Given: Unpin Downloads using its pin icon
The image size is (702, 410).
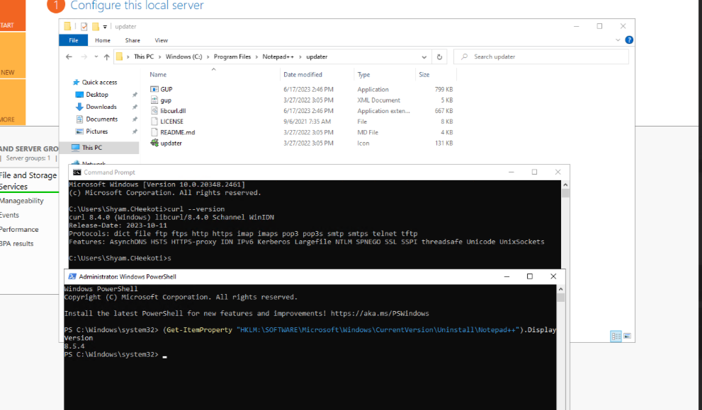Looking at the screenshot, I should tap(135, 107).
